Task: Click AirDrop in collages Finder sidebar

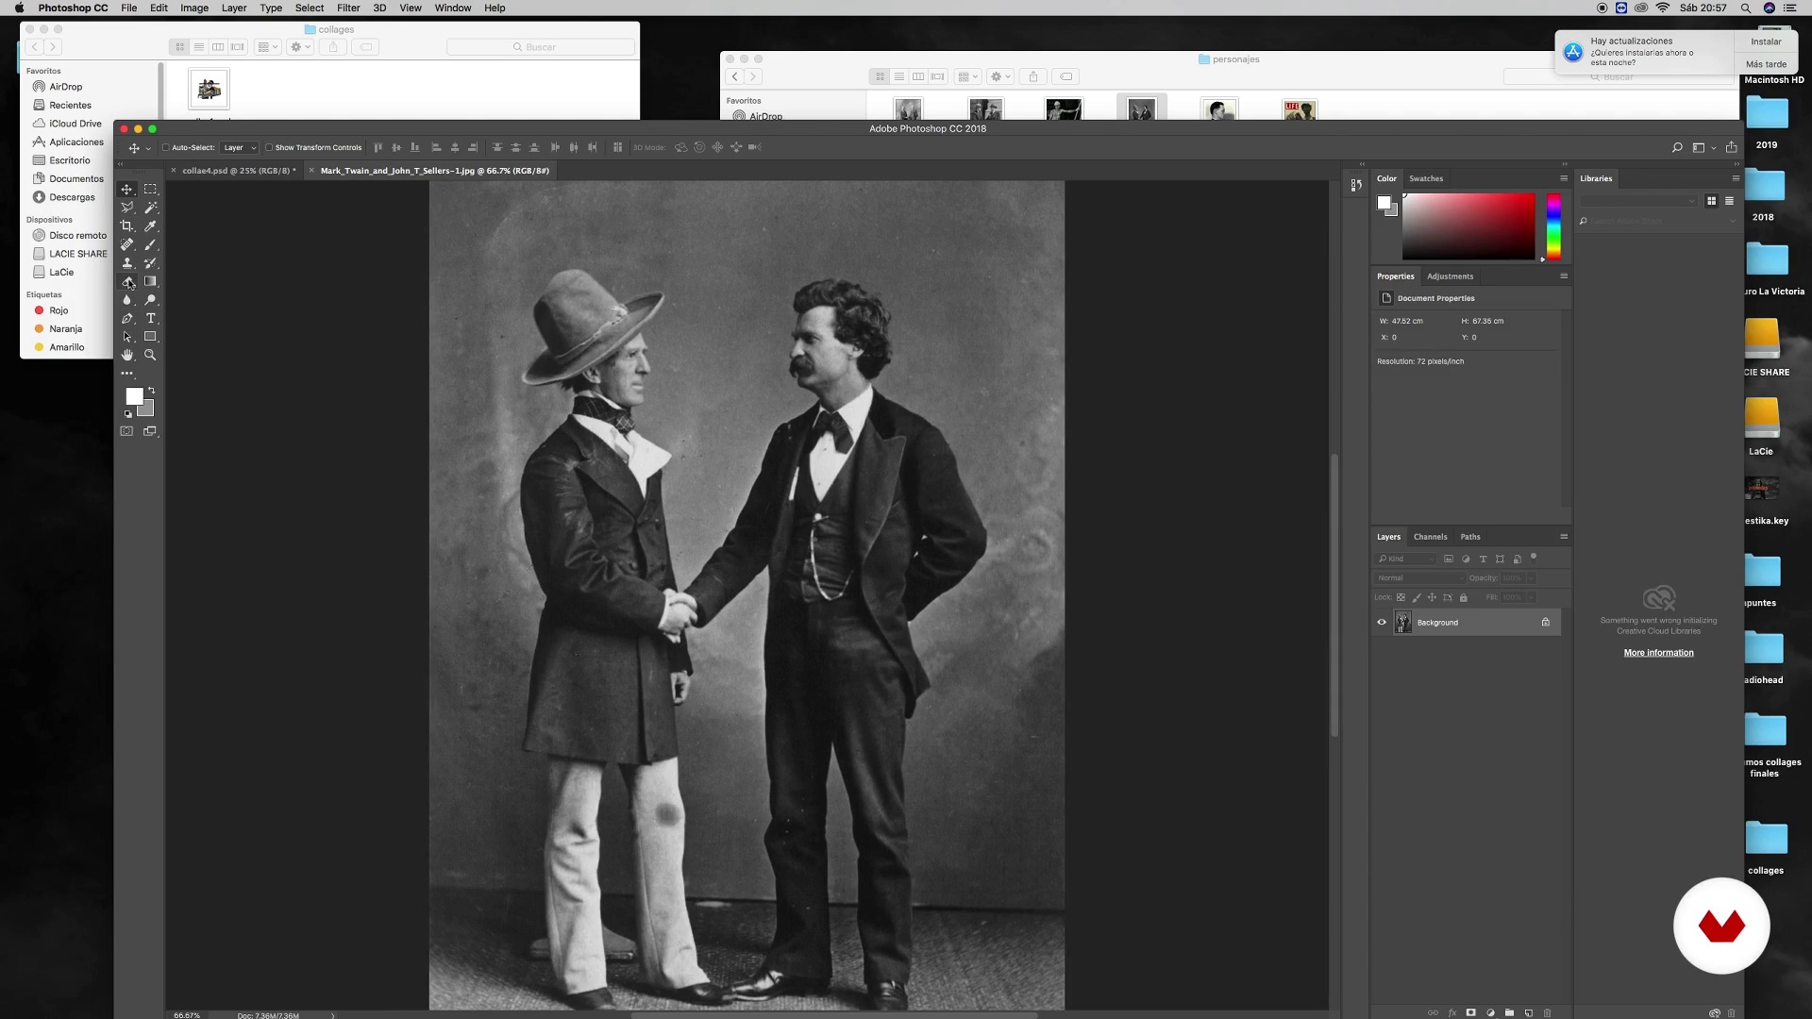Action: [x=65, y=87]
